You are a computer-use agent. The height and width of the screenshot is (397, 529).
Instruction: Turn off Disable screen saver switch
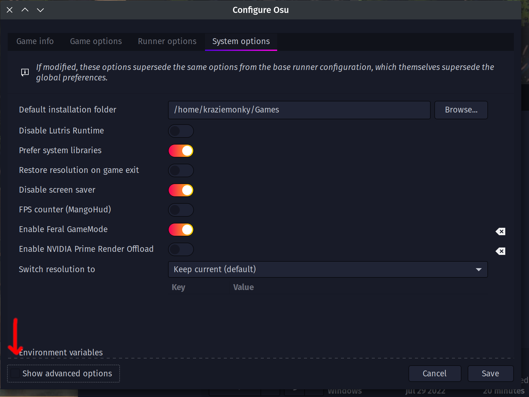pyautogui.click(x=181, y=190)
